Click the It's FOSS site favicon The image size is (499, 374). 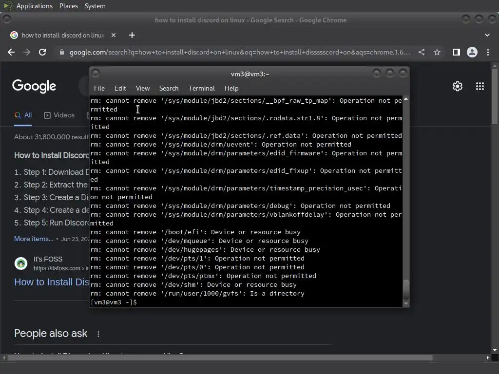21,263
